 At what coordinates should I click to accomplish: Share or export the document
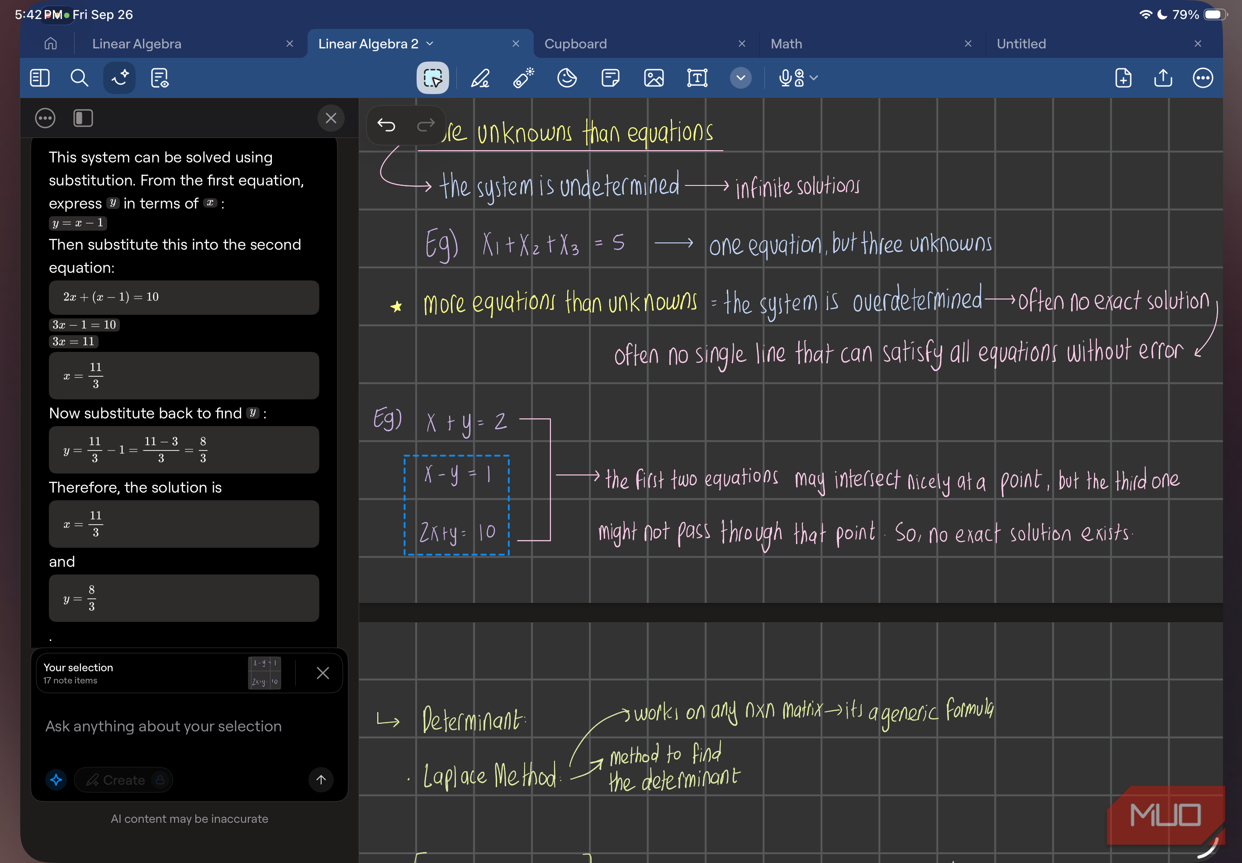pyautogui.click(x=1163, y=78)
